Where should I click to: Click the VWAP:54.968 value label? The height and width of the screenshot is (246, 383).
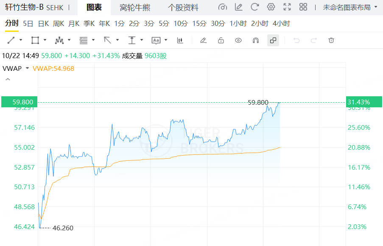pyautogui.click(x=53, y=68)
